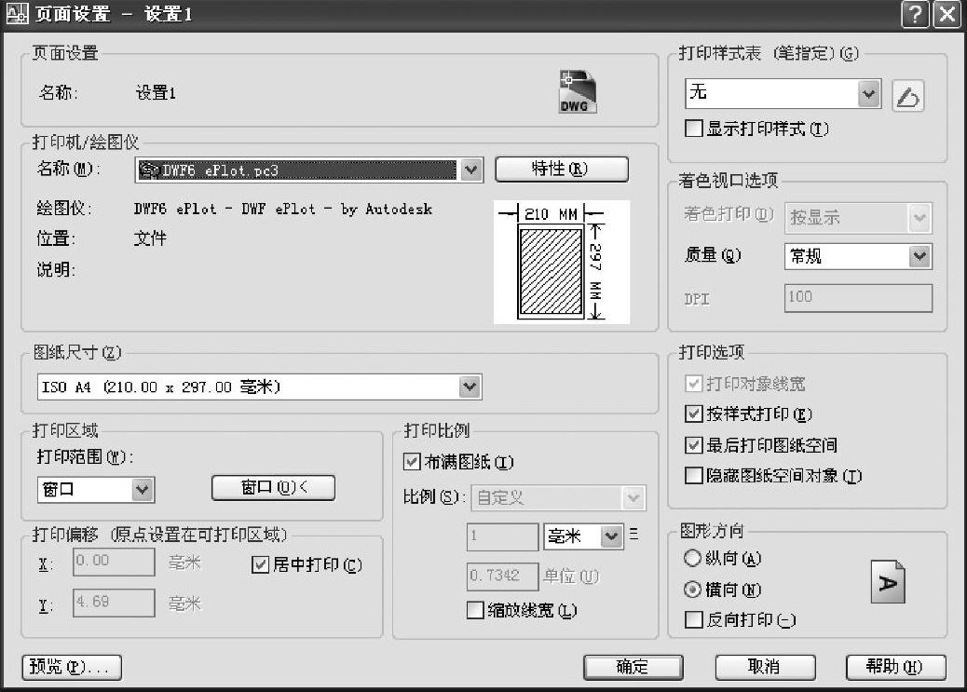
Task: Toggle 打印对象线宽 checkbox
Action: pos(694,383)
